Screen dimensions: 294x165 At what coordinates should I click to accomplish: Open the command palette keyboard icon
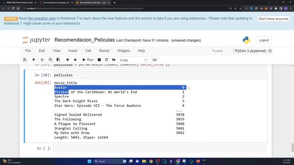pos(154,60)
